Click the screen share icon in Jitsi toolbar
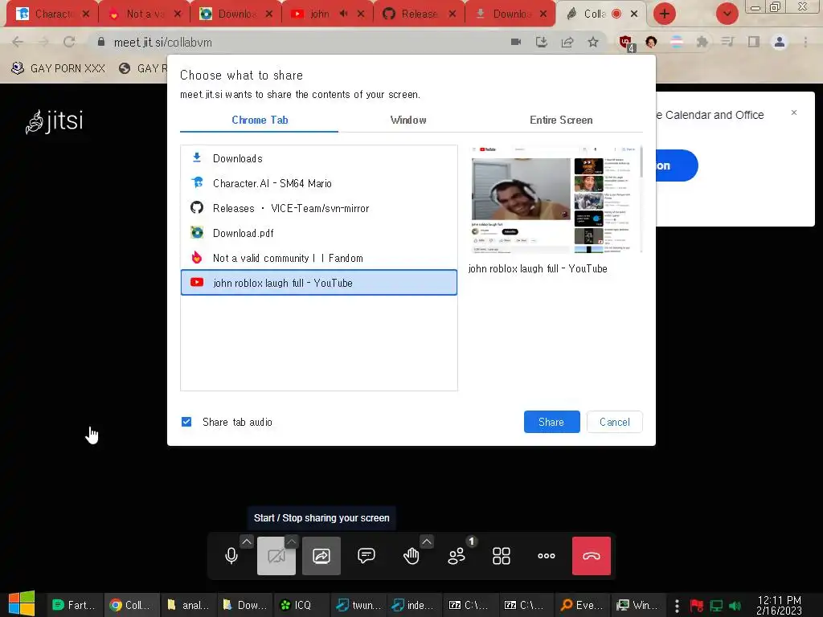The image size is (823, 617). [x=321, y=556]
